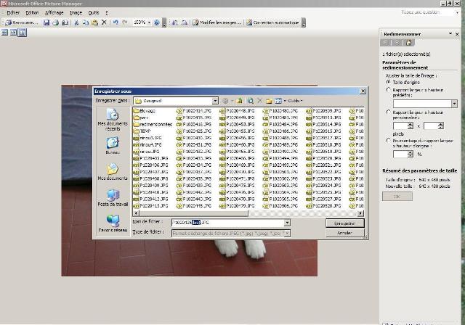The image size is (465, 325).
Task: Open the Affichage menu
Action: (54, 12)
